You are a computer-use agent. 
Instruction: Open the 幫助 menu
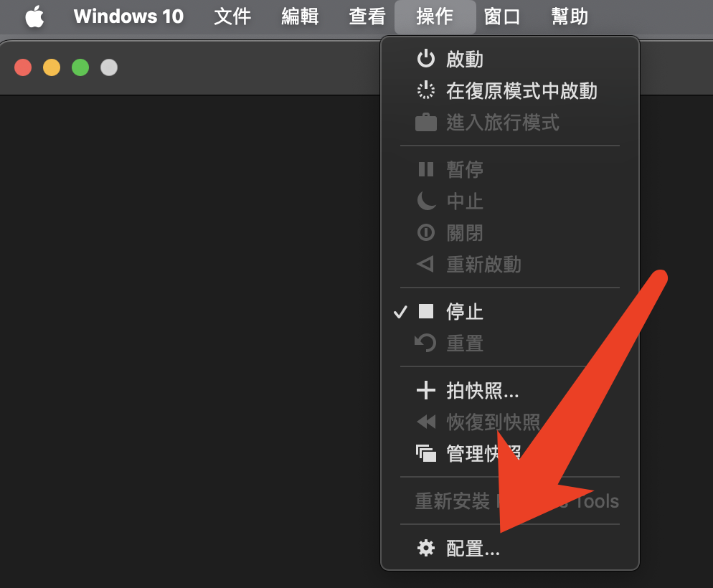570,16
